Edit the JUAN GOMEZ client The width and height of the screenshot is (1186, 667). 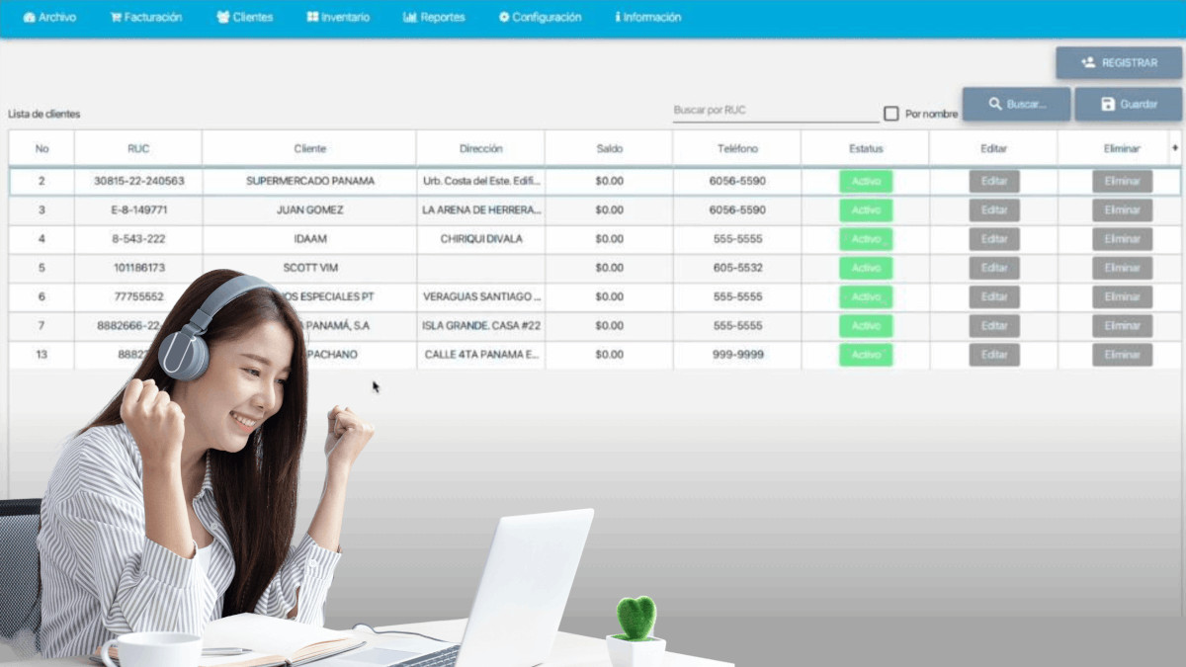click(x=993, y=210)
